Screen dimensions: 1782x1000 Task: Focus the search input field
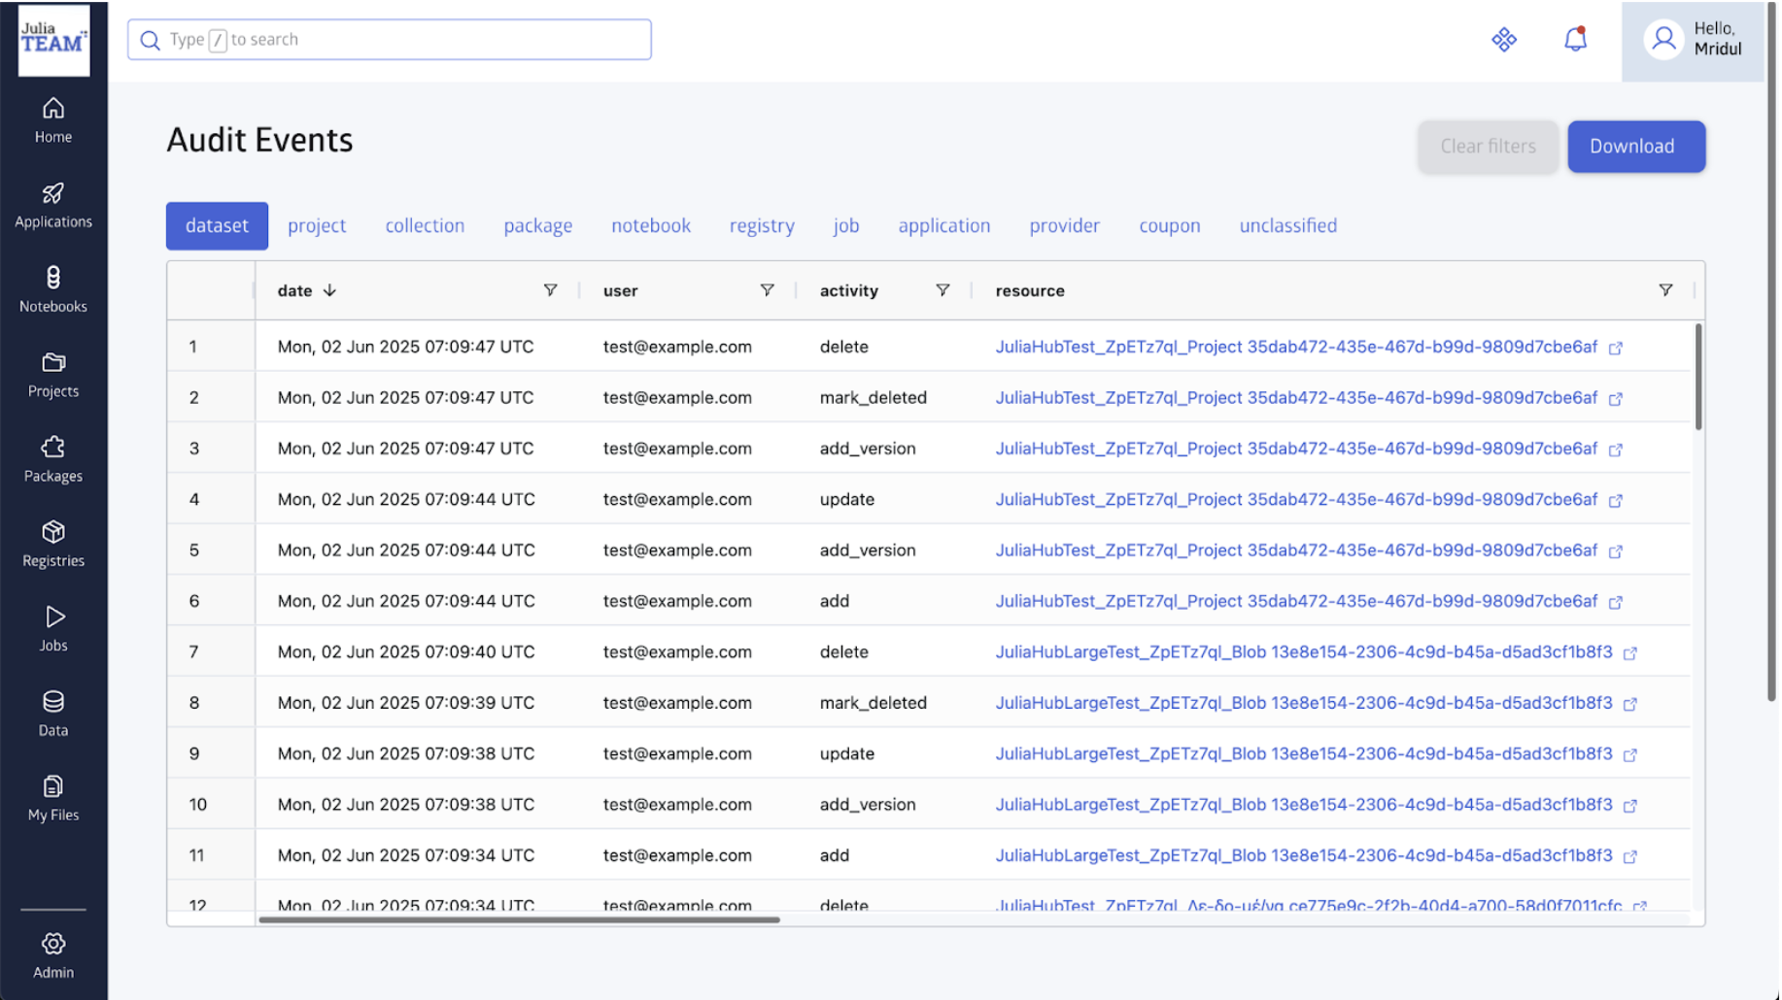point(389,40)
